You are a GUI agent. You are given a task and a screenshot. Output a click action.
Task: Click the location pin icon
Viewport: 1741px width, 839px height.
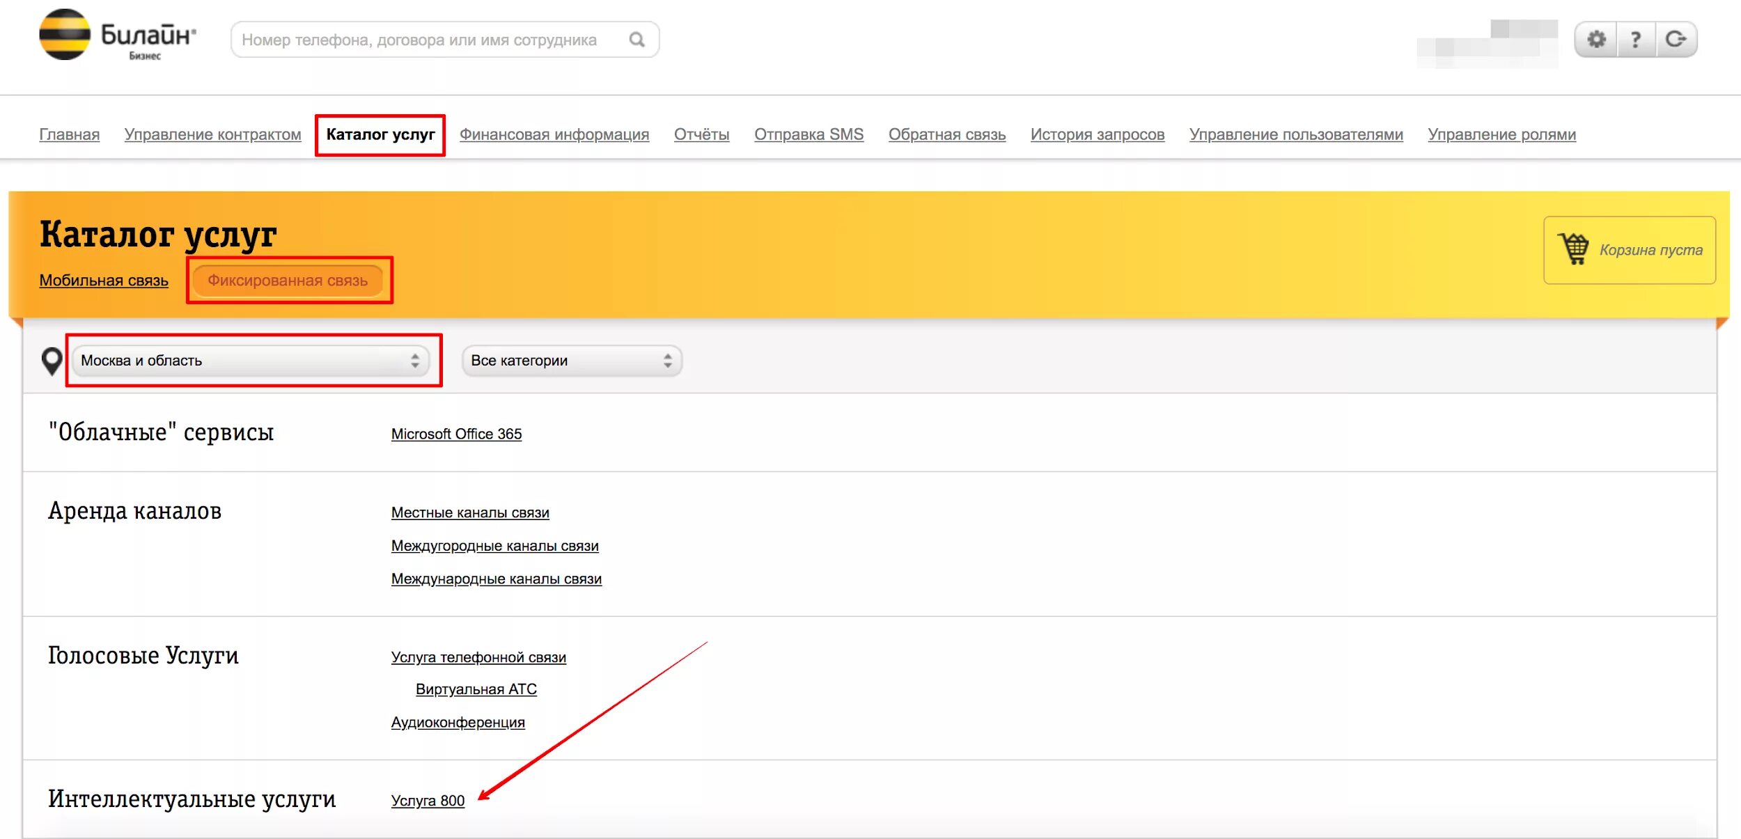click(52, 361)
